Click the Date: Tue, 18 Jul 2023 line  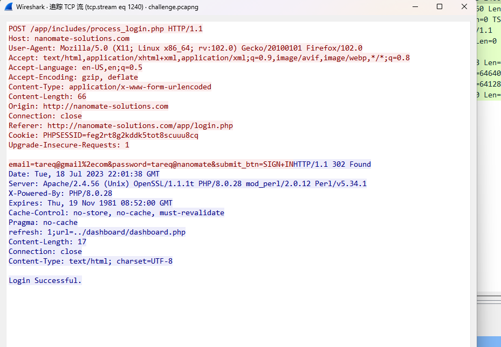(x=84, y=174)
